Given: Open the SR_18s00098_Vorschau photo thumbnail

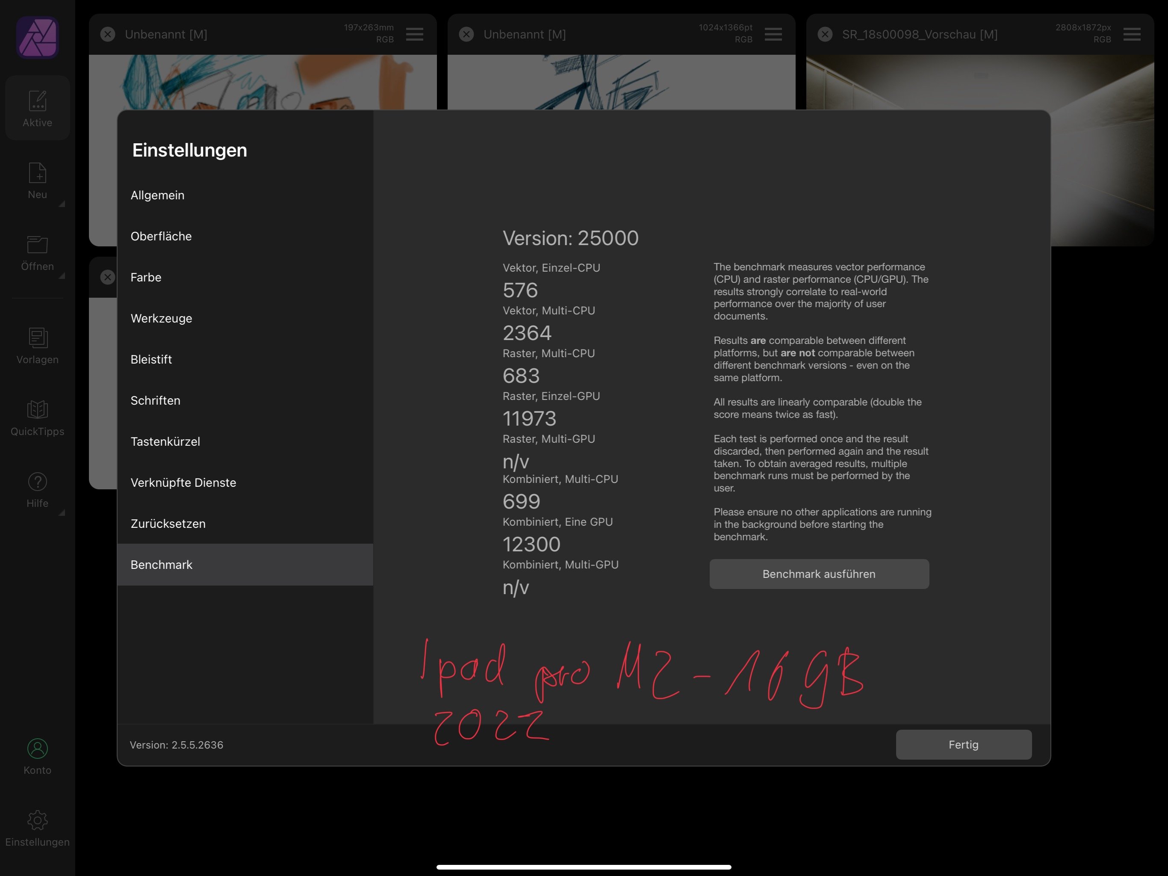Looking at the screenshot, I should pyautogui.click(x=979, y=83).
